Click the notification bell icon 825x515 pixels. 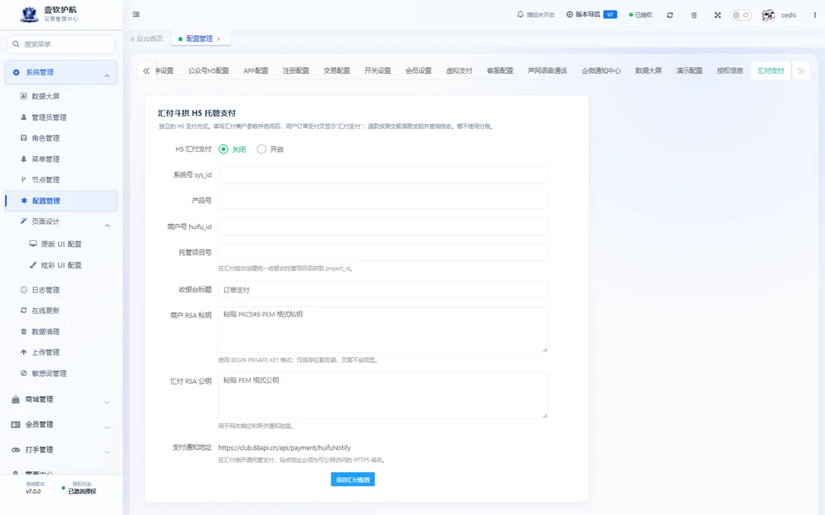pos(521,15)
